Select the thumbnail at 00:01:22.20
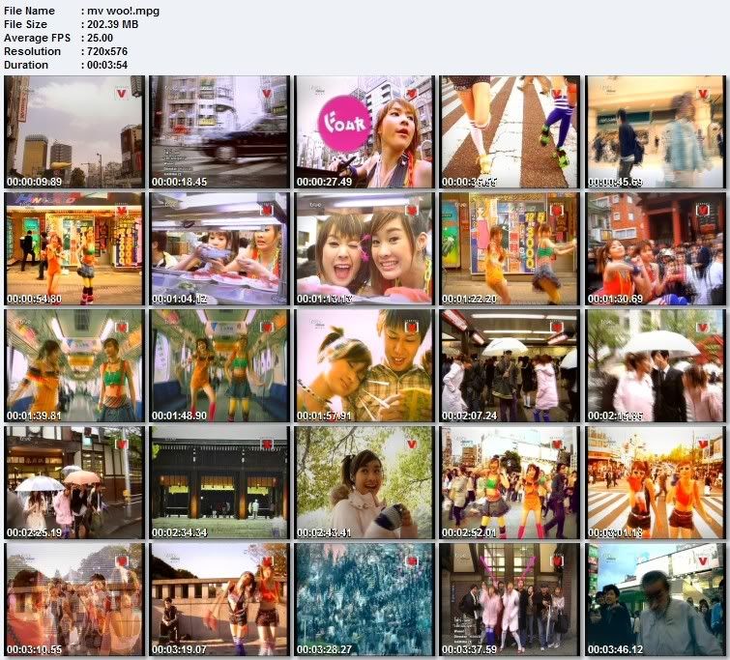Image resolution: width=730 pixels, height=660 pixels. point(510,249)
